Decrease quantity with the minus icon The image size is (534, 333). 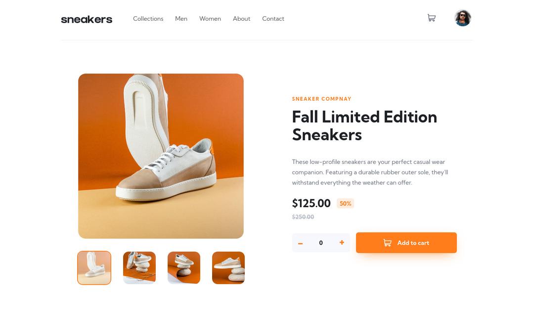(x=300, y=243)
